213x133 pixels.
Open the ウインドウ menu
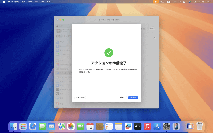[x=39, y=2]
